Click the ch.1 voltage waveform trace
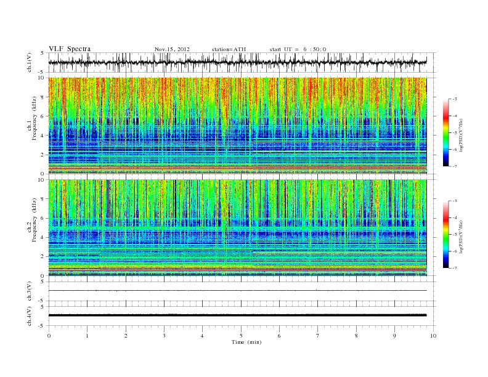Screen dimensions: 488x377 click(237, 62)
